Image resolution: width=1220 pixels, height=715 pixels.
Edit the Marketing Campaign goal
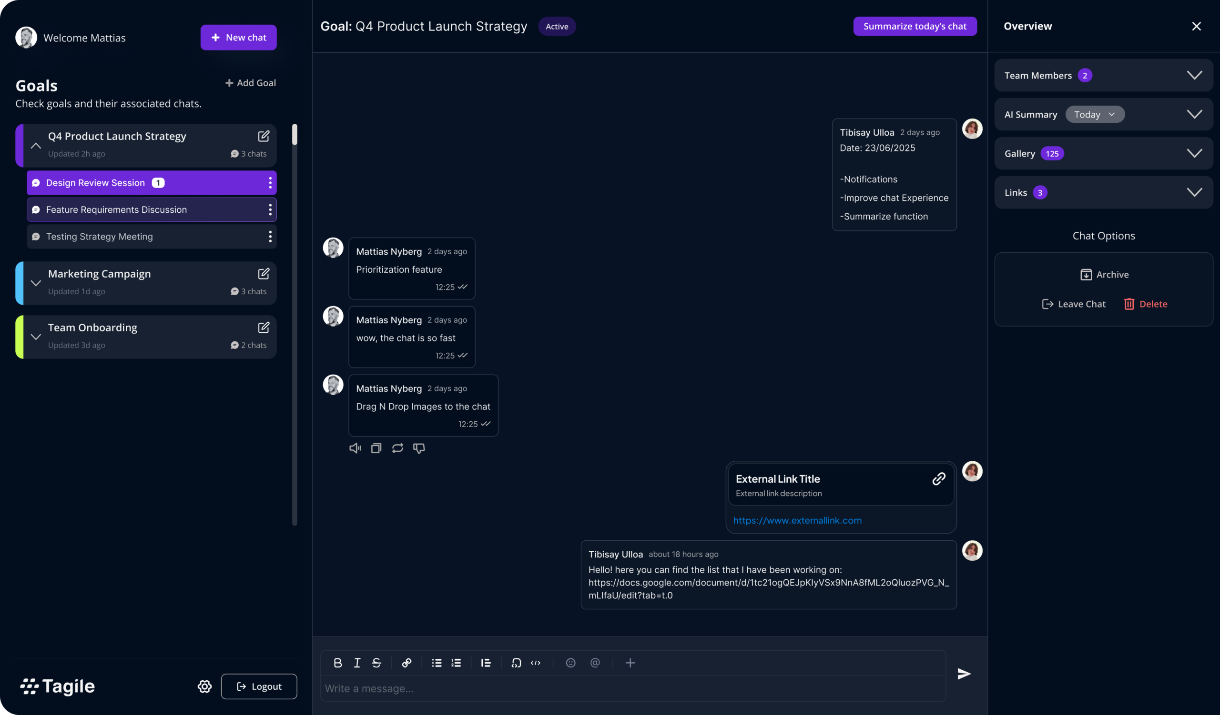[x=264, y=274]
